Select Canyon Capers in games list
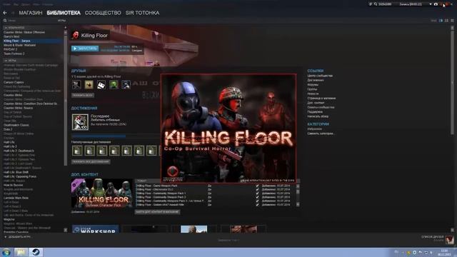Viewport: 457px width, 257px height. [14, 82]
